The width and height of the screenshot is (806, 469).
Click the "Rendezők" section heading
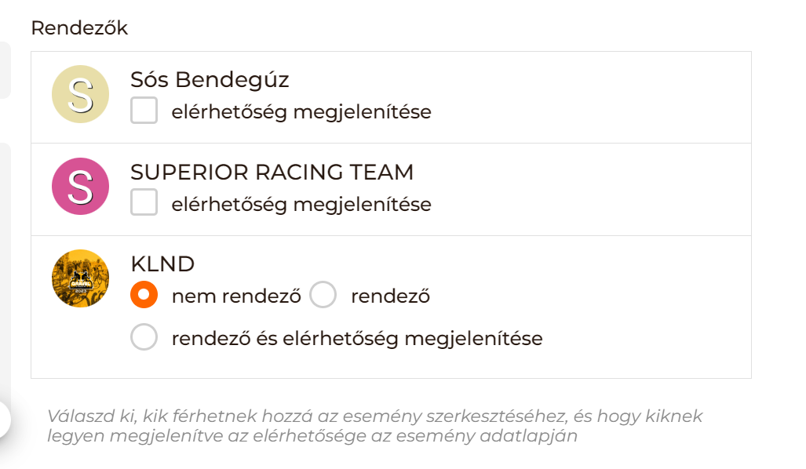pos(79,28)
